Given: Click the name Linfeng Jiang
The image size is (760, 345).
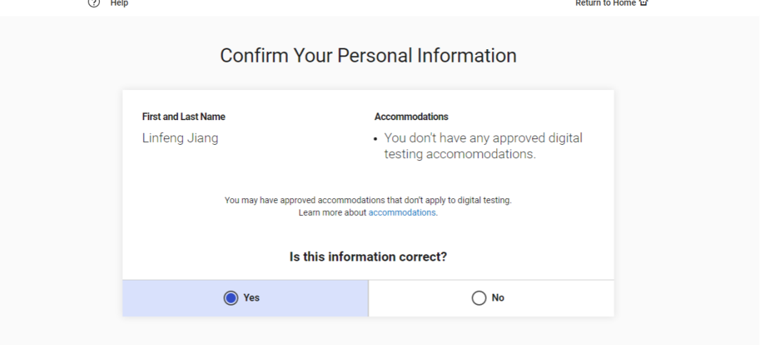Looking at the screenshot, I should coord(180,138).
